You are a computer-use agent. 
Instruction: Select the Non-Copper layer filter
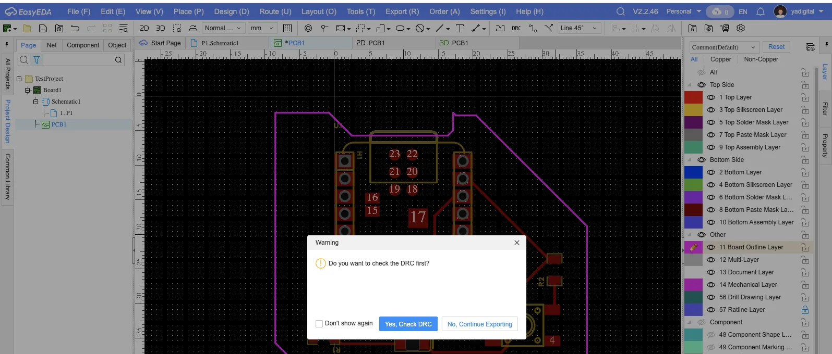click(761, 59)
